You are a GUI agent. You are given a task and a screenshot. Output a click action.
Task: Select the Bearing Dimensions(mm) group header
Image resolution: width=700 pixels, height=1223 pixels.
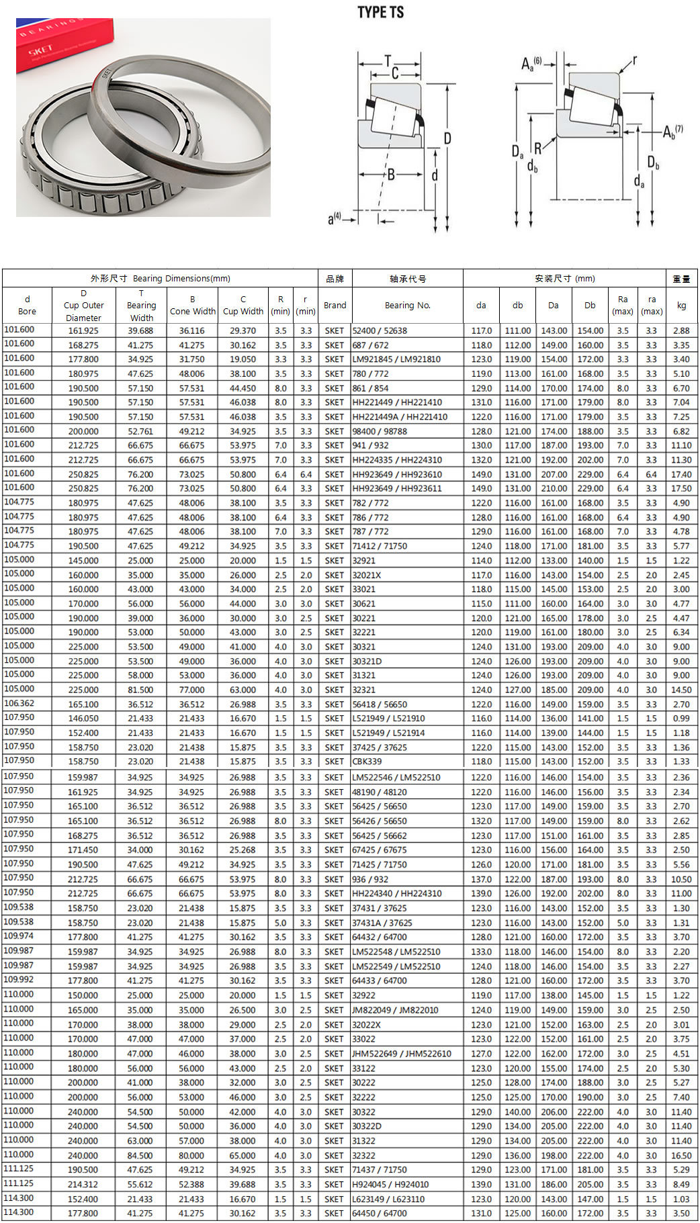click(160, 278)
